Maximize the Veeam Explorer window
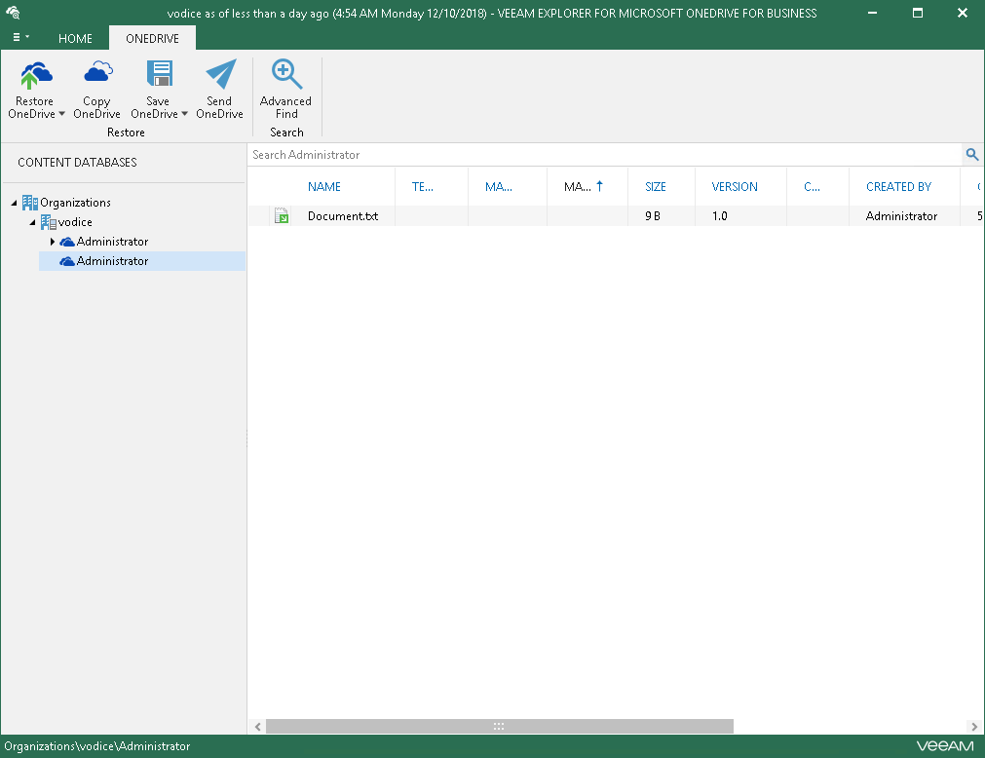This screenshot has height=758, width=985. [x=918, y=13]
